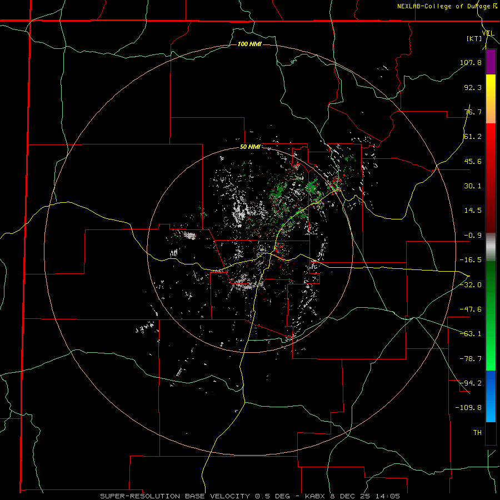Screen dimensions: 500x500
Task: Click the 45.6 velocity scale value
Action: tap(473, 161)
